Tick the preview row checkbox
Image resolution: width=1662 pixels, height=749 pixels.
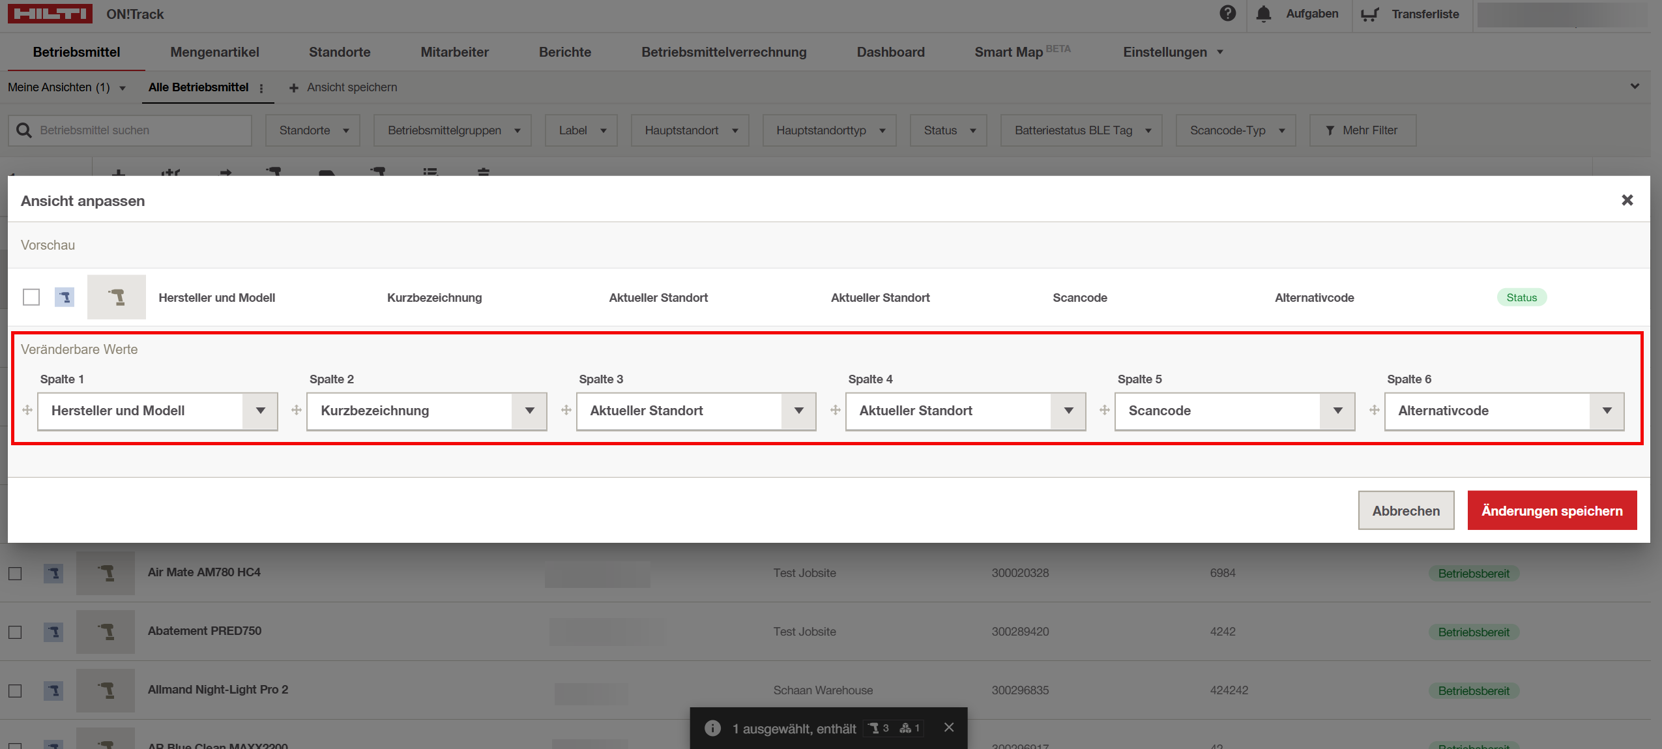tap(31, 297)
